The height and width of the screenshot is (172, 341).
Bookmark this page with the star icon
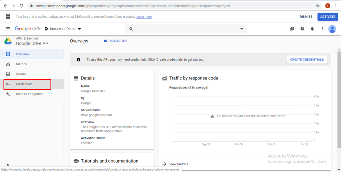pyautogui.click(x=318, y=6)
